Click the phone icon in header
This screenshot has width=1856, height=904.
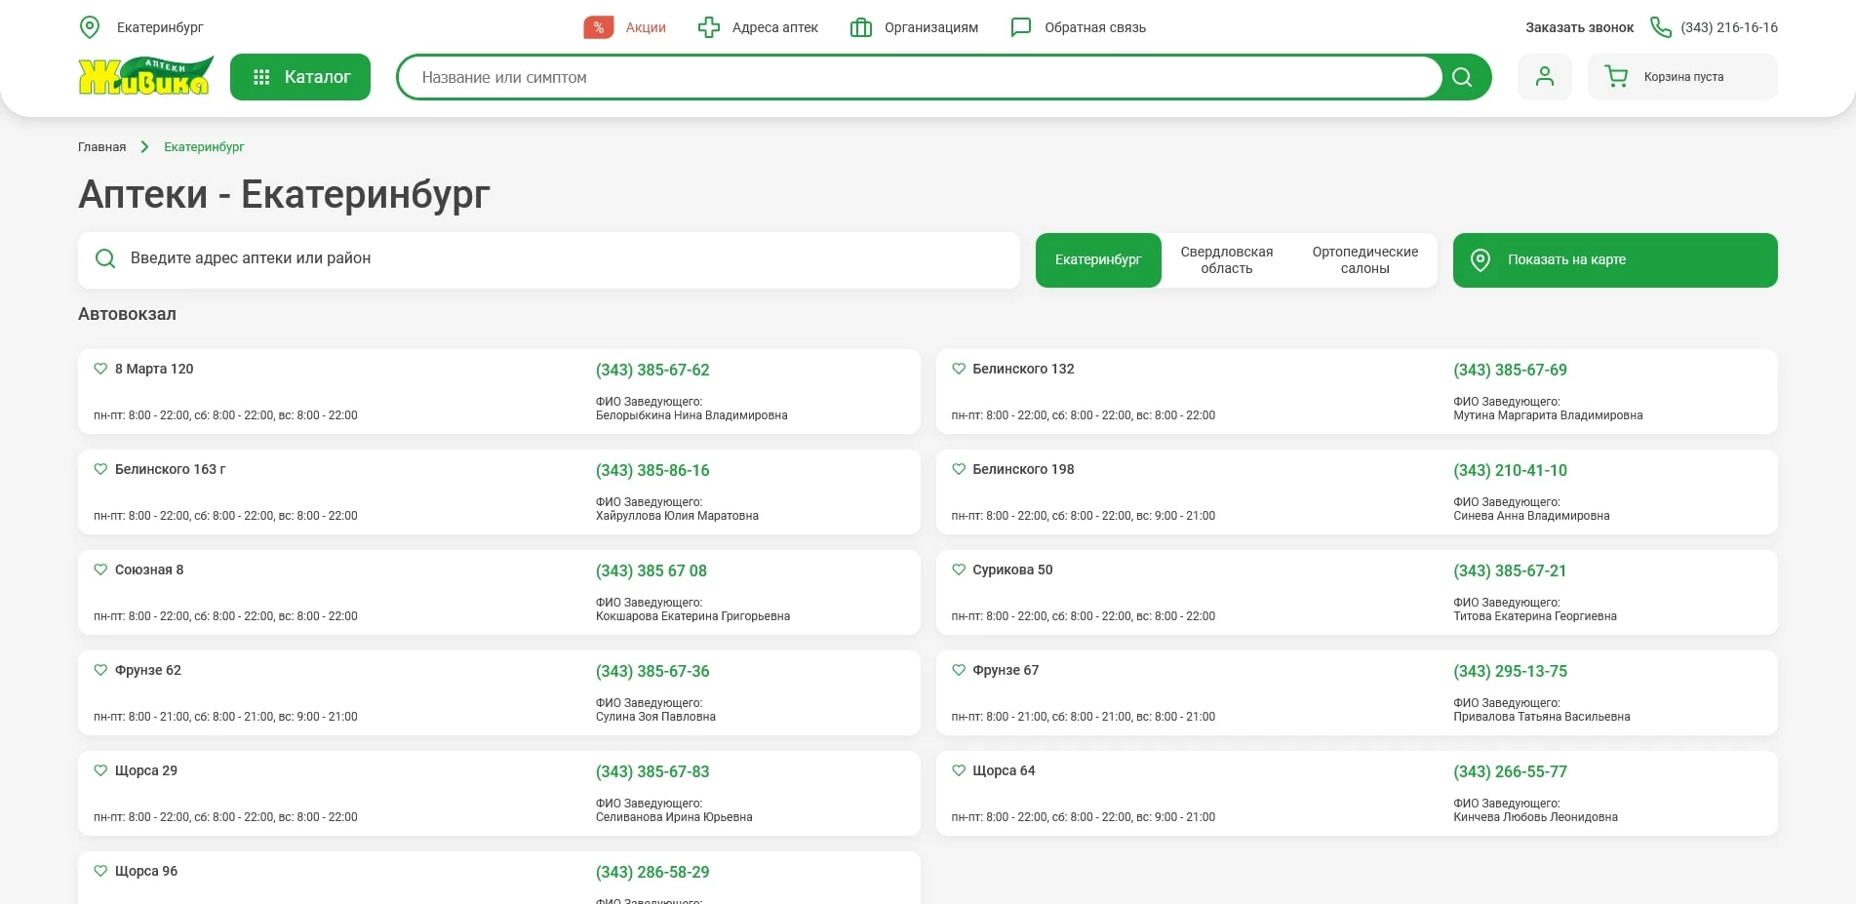(x=1660, y=27)
